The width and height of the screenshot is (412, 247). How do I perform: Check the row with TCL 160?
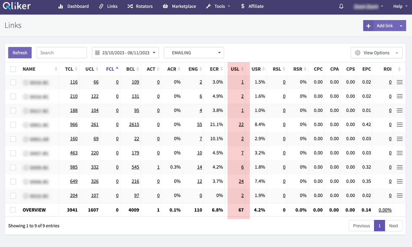(13, 139)
